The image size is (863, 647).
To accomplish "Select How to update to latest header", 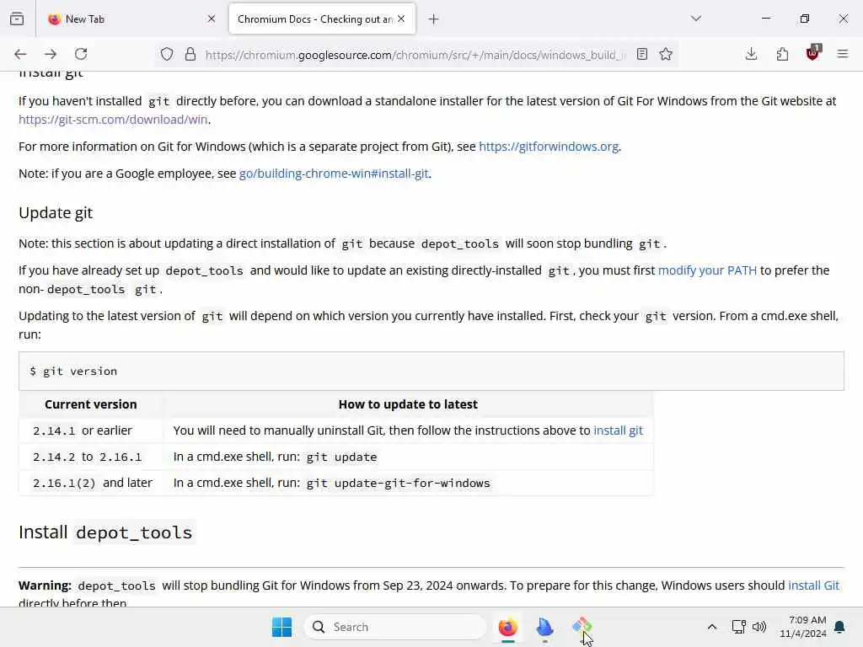I will (x=408, y=404).
